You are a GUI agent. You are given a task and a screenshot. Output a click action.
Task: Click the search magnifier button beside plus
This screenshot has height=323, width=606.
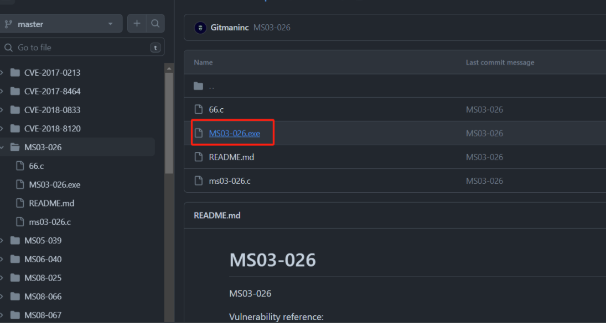(156, 24)
